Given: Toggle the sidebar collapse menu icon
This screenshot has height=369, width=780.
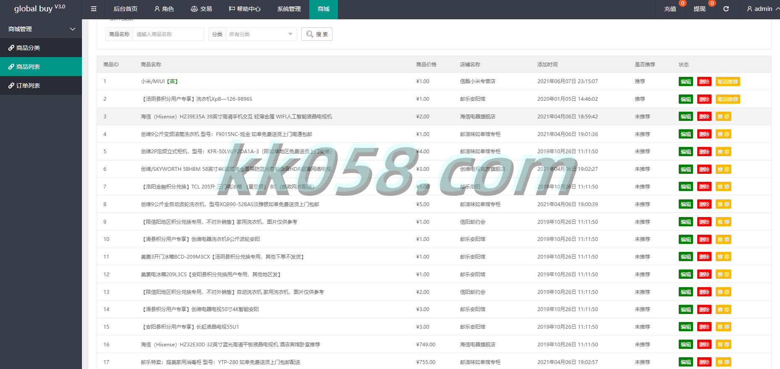Looking at the screenshot, I should tap(94, 9).
